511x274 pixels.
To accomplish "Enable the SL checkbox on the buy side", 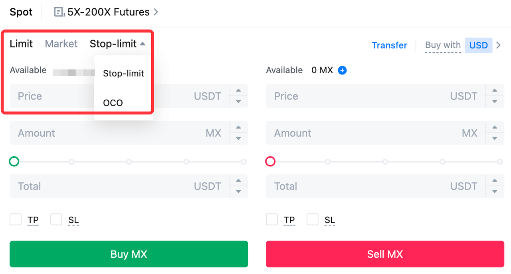I will pyautogui.click(x=56, y=219).
